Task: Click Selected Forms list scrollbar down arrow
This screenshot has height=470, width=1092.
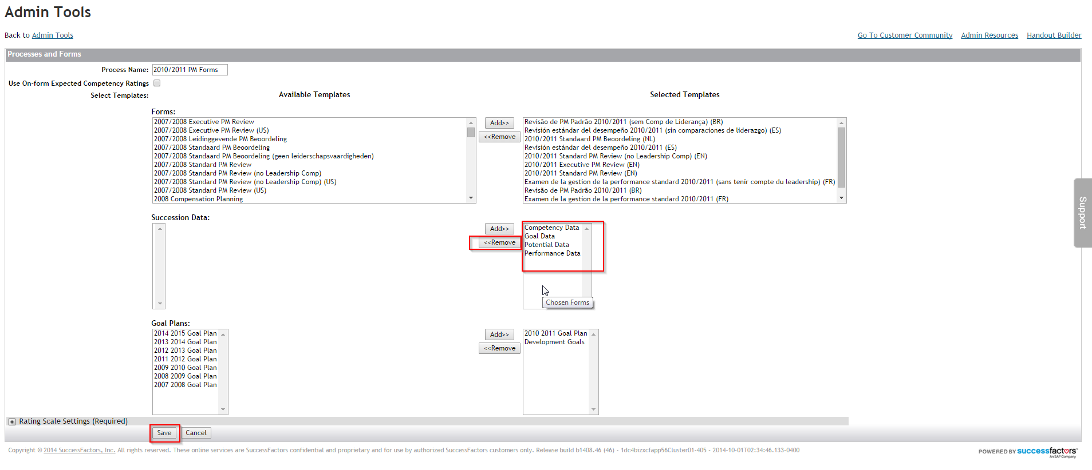Action: (x=842, y=198)
